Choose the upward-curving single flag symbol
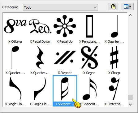Screen dimensions: 138x113 pos(40,89)
